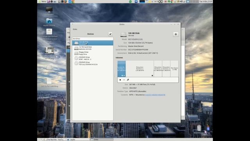
Task: Delete the partition using the minus icon
Action: coord(124,80)
